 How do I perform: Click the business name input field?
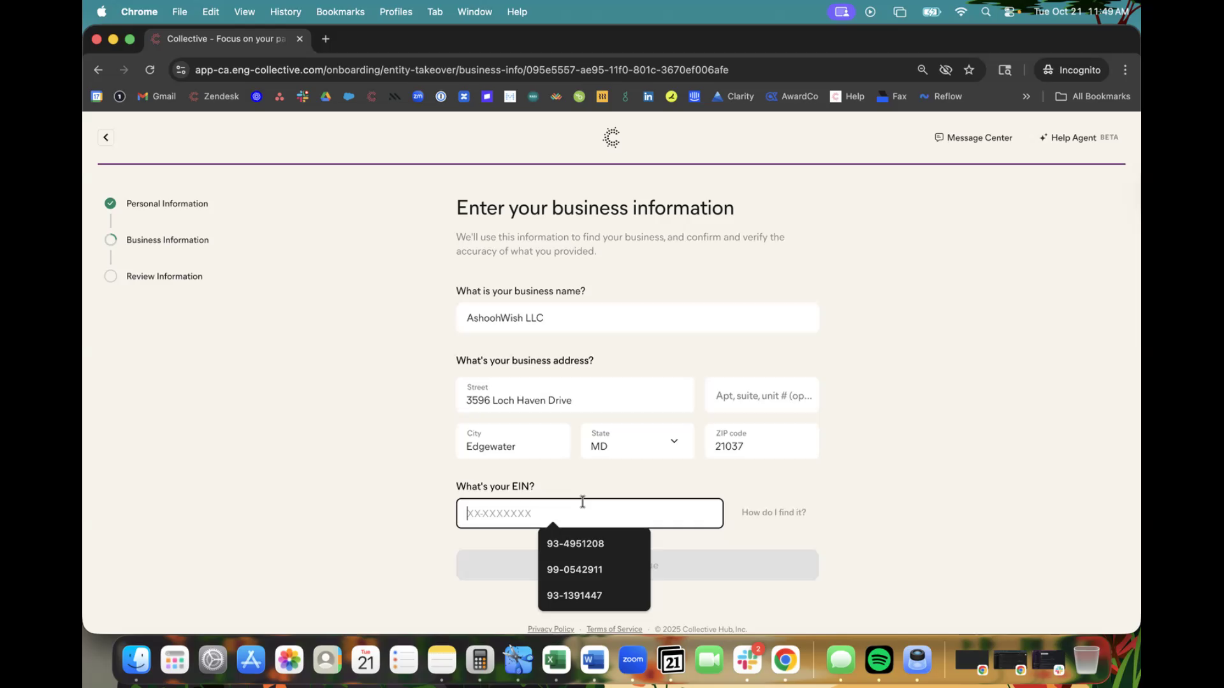pyautogui.click(x=637, y=318)
